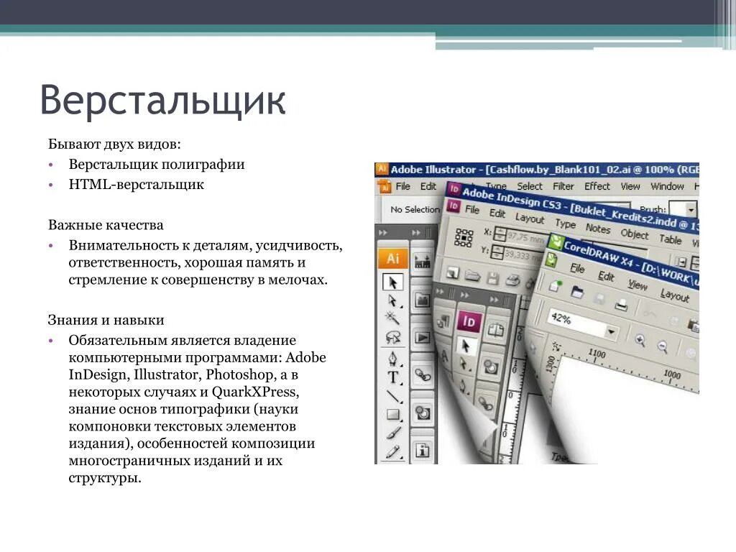
Task: Click the pink Id logo in InDesign tools
Action: tap(469, 321)
